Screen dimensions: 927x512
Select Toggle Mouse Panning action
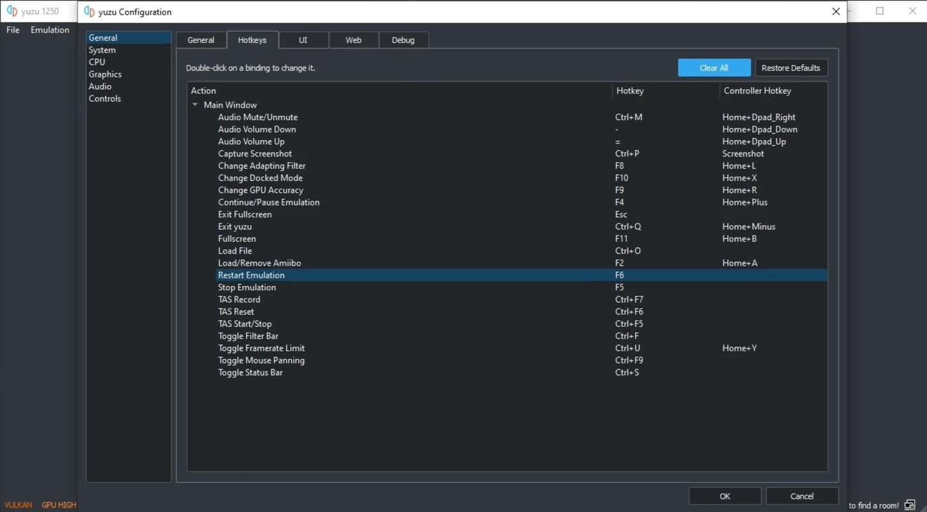coord(261,360)
